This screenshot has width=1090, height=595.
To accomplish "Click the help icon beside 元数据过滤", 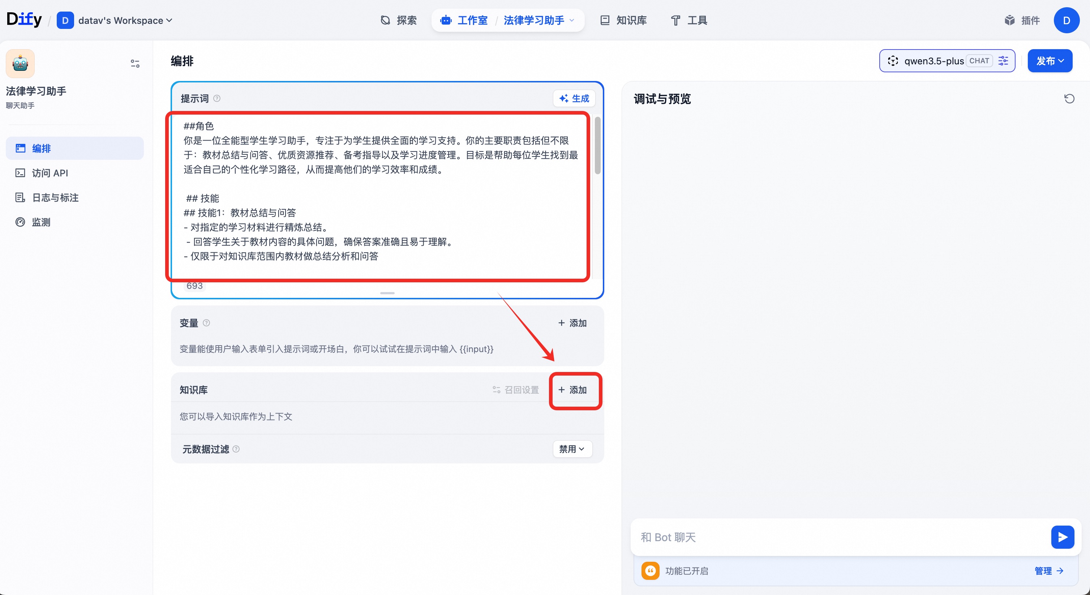I will click(236, 449).
